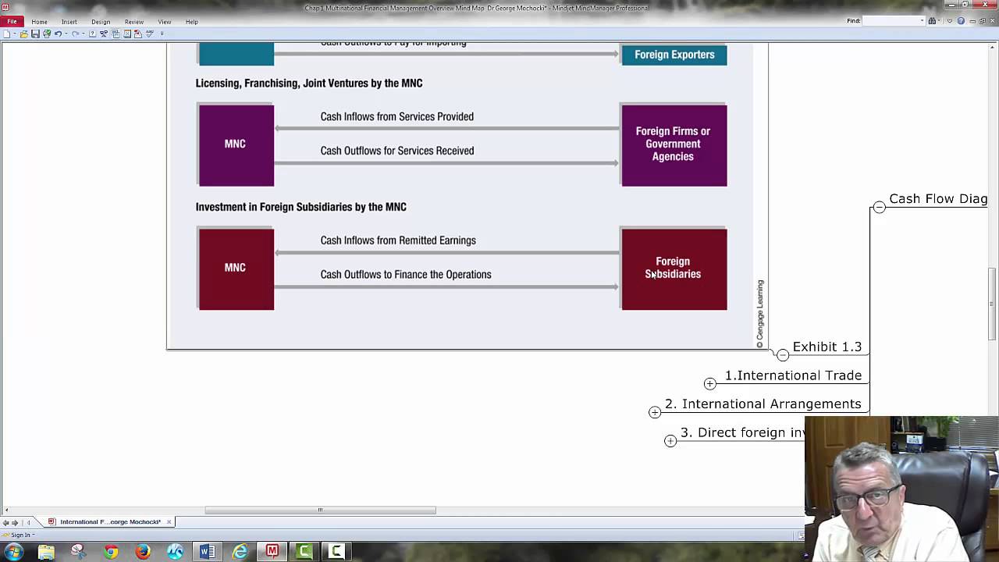Click the Foreign Firms or Government Agencies box
999x562 pixels.
(674, 144)
